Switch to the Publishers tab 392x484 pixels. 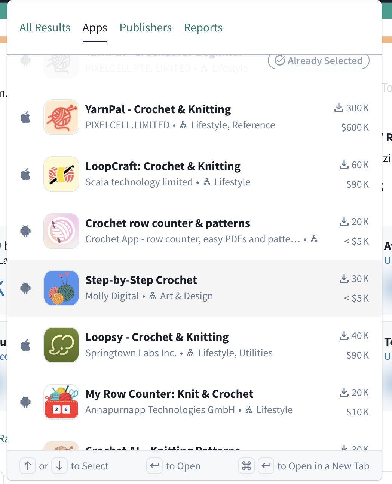click(x=146, y=27)
